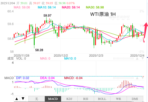Click the 2025/12/2 date axis label
The image size is (148, 102).
[61, 56]
